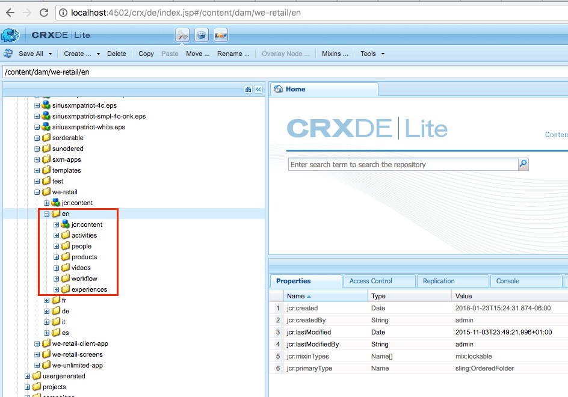Viewport: 568px width, 397px height.
Task: Open the tools wrench icon in the top toolbar
Action: pyautogui.click(x=183, y=35)
